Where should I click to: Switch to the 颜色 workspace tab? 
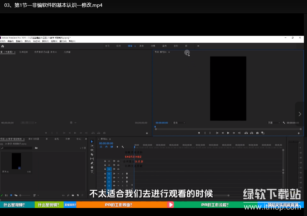click(142, 46)
